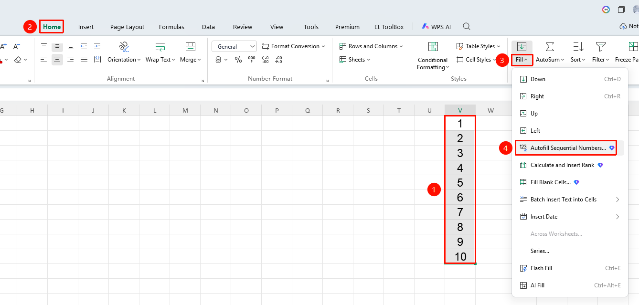This screenshot has width=639, height=305.
Task: Expand Batch Insert Text into Cells submenu
Action: point(570,200)
